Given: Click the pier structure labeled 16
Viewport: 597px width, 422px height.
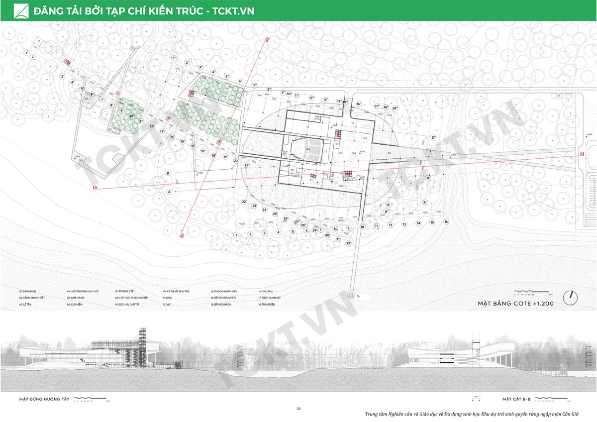Looking at the screenshot, I should coord(358,296).
